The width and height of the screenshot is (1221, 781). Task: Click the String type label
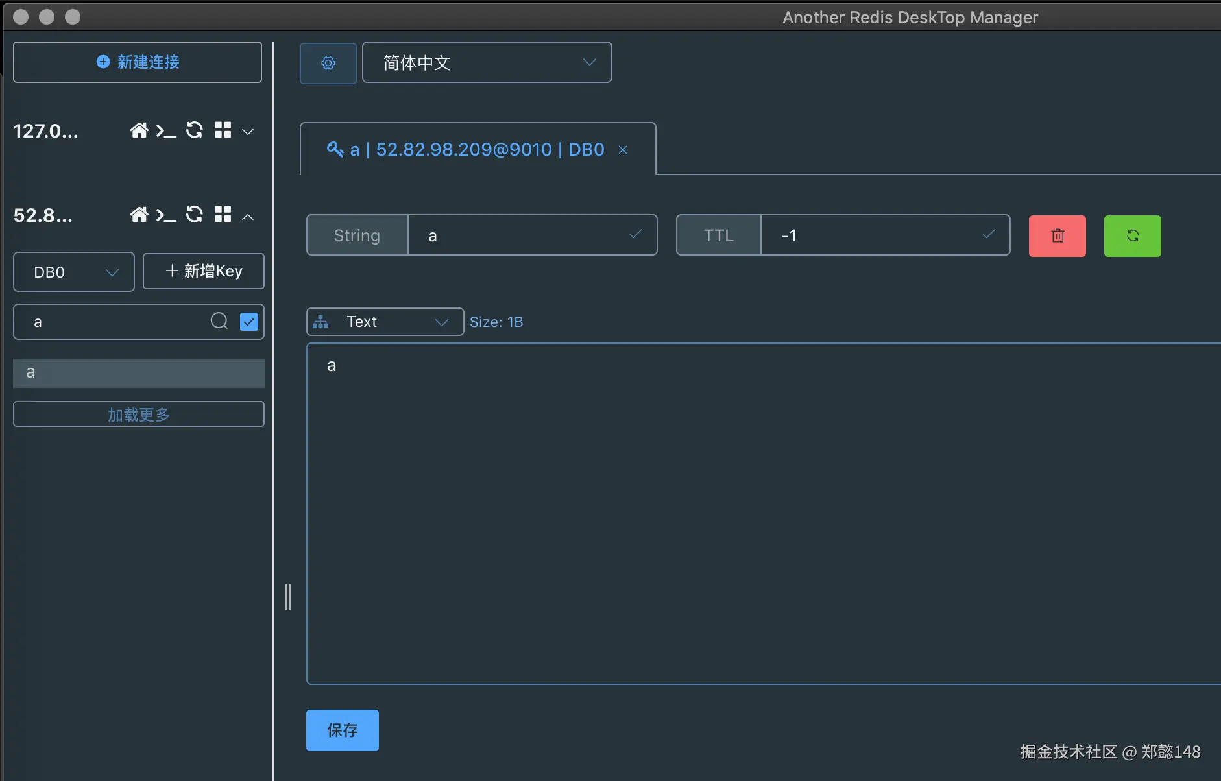click(357, 235)
